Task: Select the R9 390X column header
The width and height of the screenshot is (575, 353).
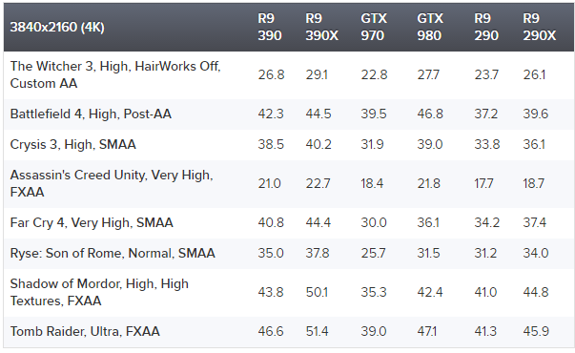Action: click(321, 27)
